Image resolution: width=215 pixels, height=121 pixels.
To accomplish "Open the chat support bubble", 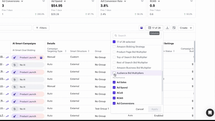I will tap(210, 113).
